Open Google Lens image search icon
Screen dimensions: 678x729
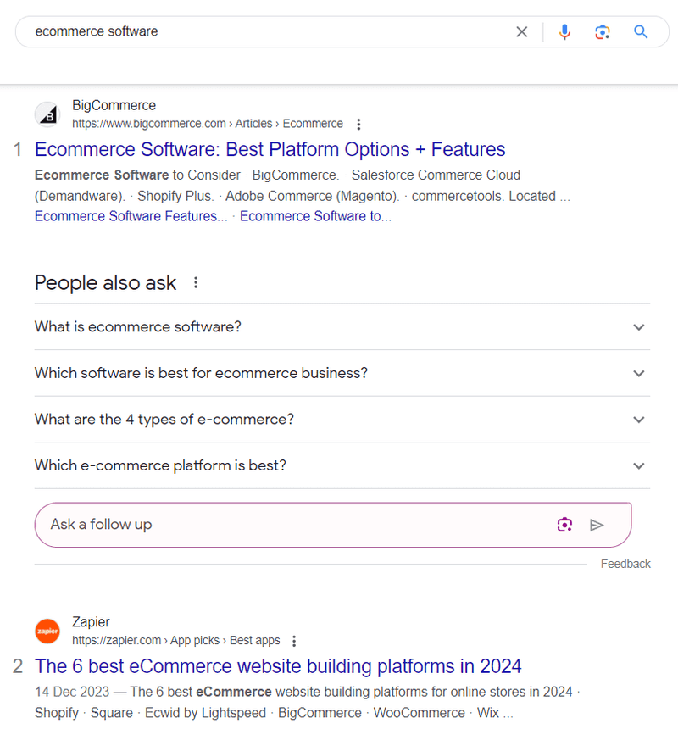(603, 31)
